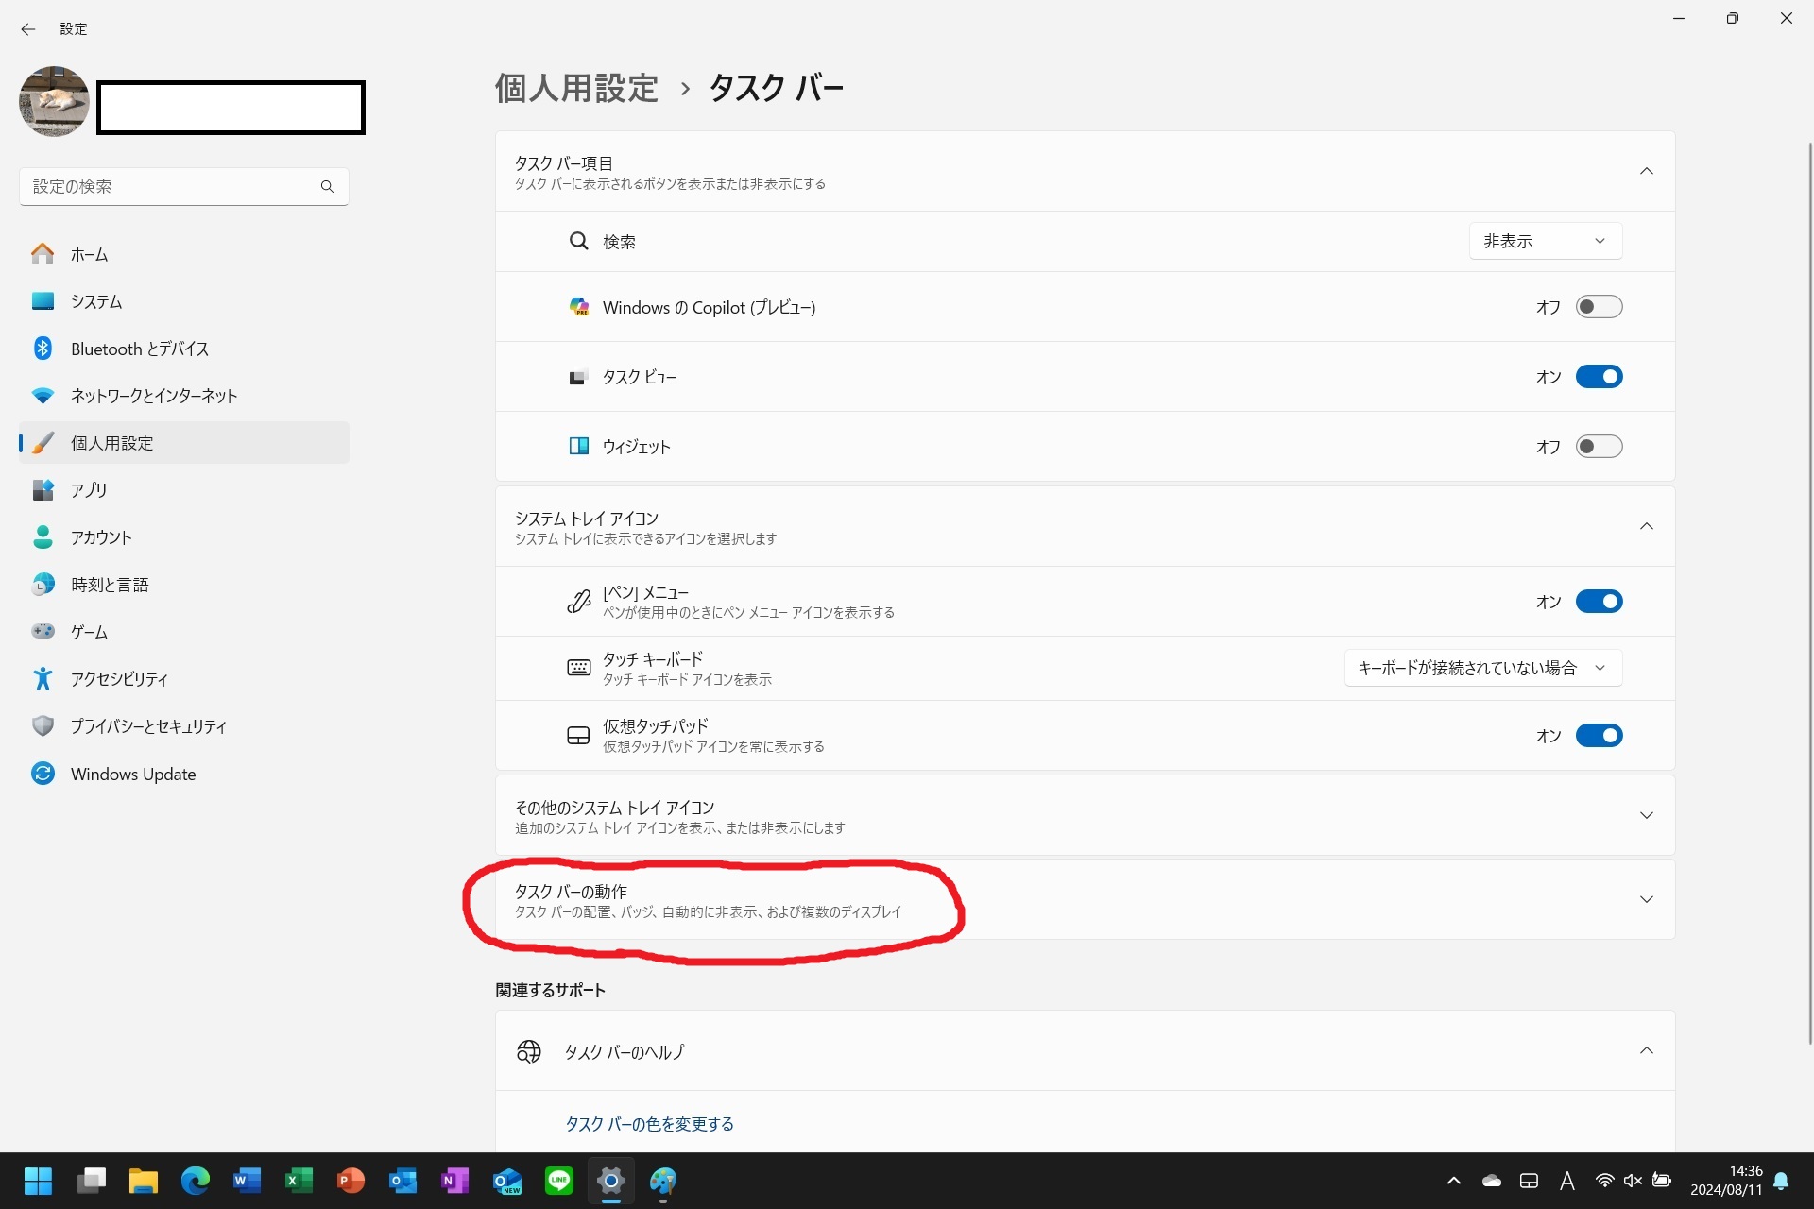
Task: Open the 検索 dropdown showing 非表示
Action: click(x=1545, y=241)
